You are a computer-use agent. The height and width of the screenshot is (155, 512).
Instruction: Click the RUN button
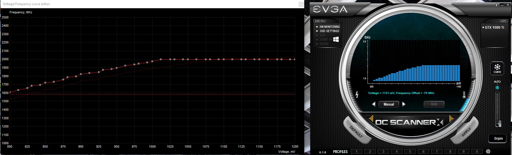pos(434,104)
